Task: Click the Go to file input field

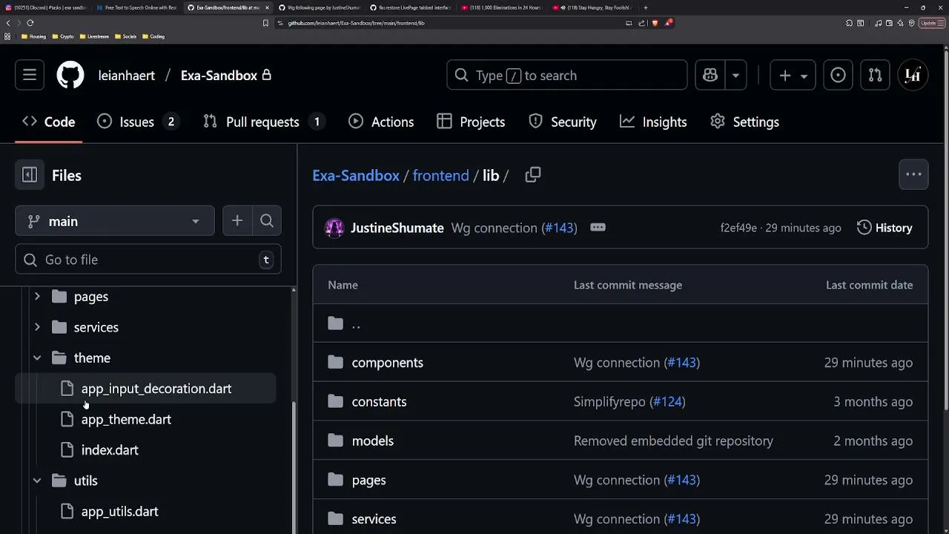Action: coord(148,260)
